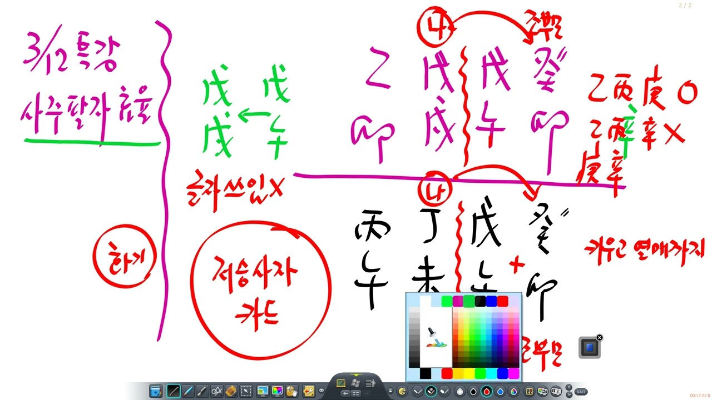Open the file cabinet icon in the toolbar

(156, 391)
